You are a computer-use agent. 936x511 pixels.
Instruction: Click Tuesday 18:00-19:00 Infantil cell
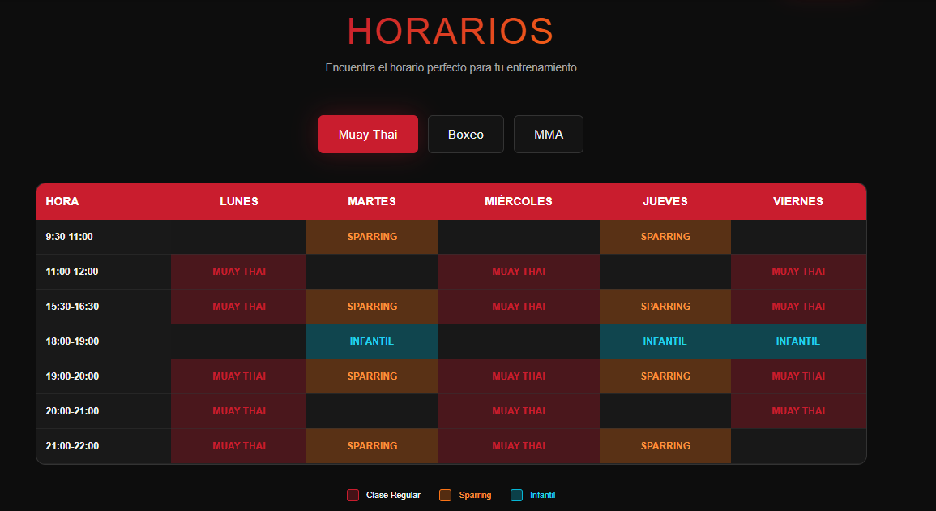(x=372, y=341)
